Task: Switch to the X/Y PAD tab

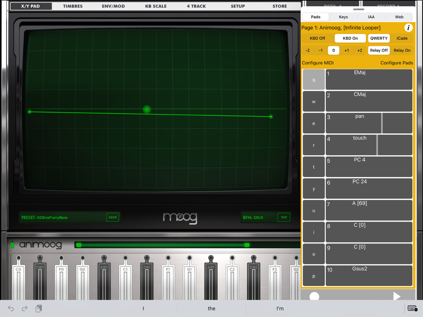Action: [31, 6]
